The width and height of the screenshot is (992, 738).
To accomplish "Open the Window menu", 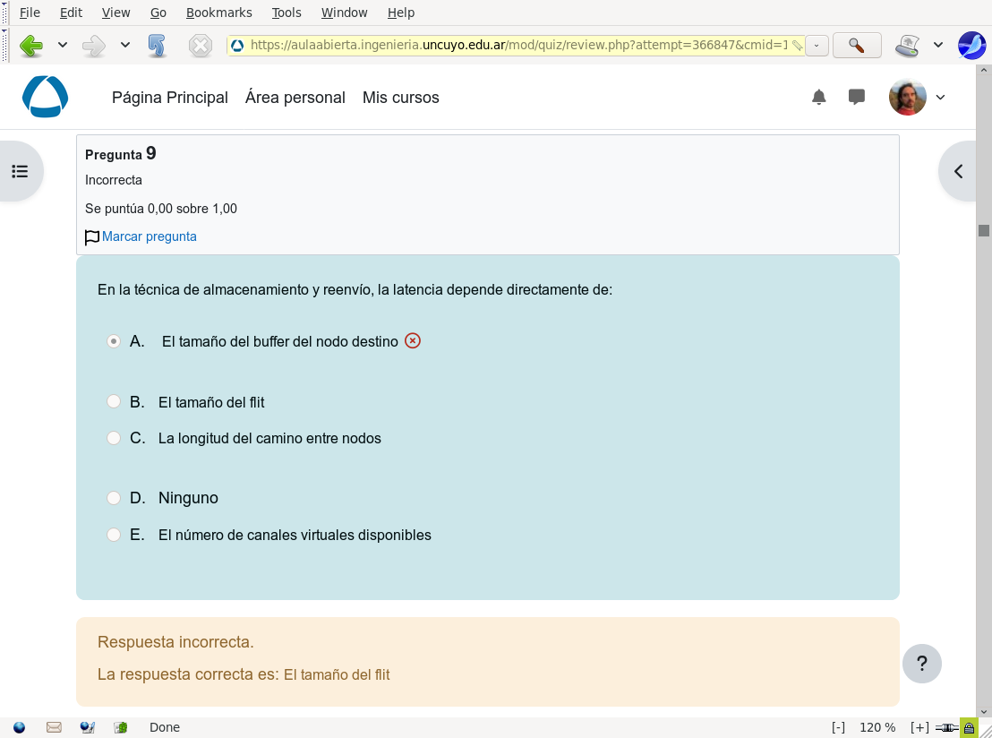I will point(344,13).
